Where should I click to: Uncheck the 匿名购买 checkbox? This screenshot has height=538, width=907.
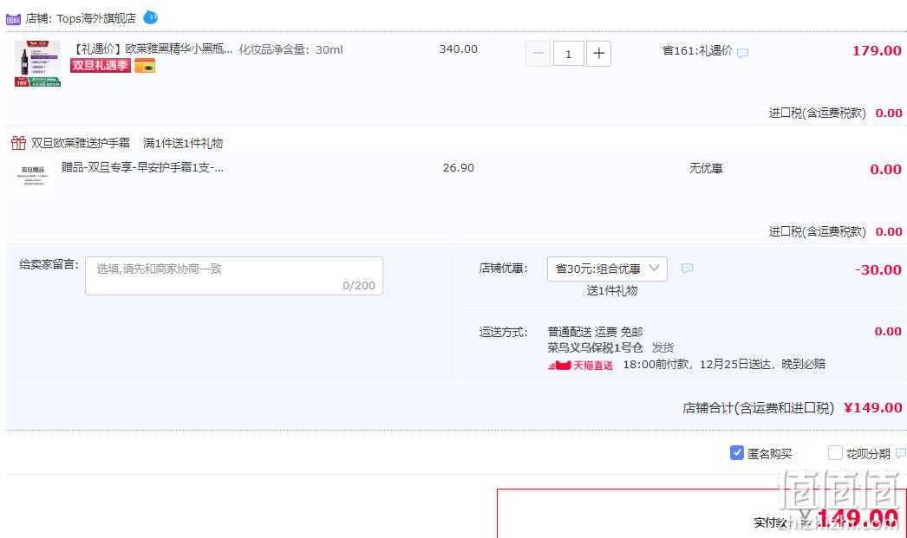[x=736, y=453]
